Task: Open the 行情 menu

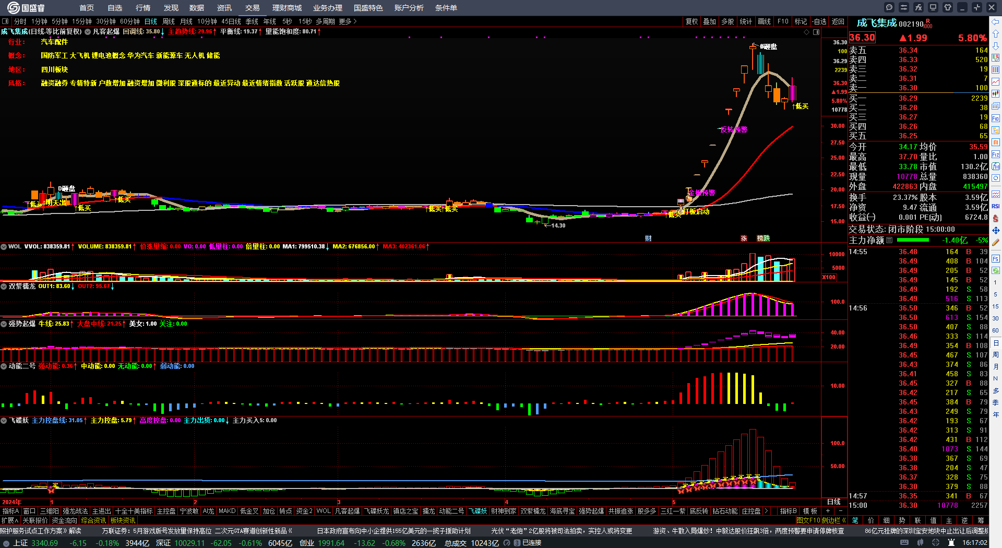Action: (143, 8)
